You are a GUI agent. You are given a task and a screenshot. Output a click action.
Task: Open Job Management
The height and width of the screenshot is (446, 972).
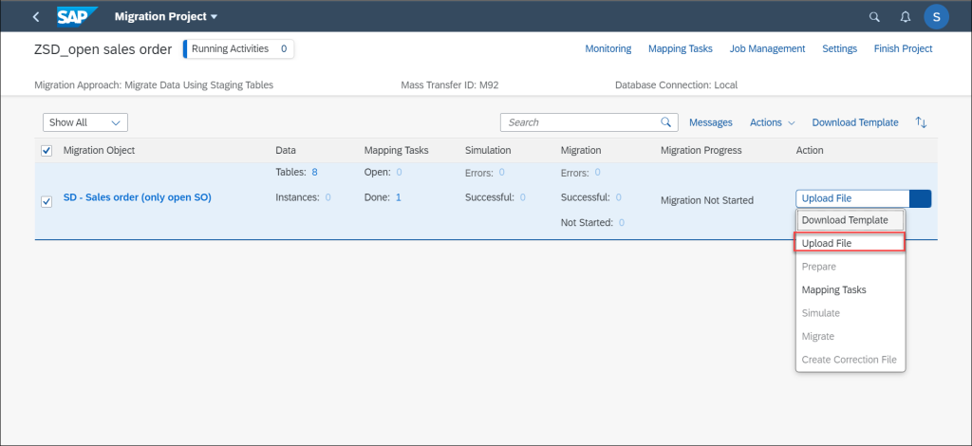pyautogui.click(x=767, y=48)
